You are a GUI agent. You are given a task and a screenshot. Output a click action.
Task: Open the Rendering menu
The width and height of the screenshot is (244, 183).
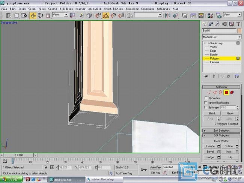(x=132, y=9)
